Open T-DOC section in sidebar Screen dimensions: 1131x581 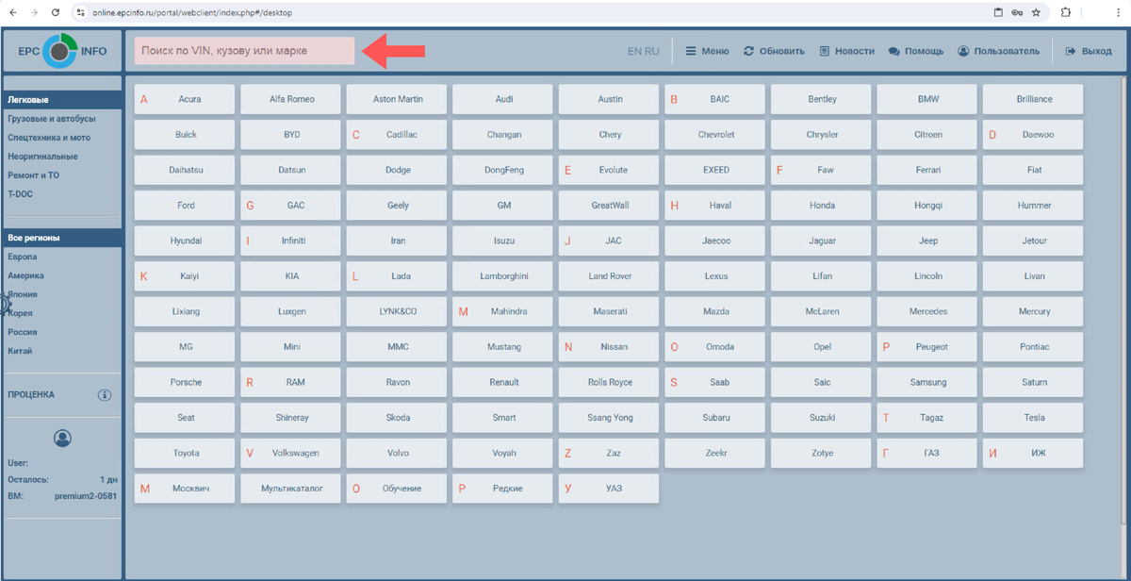coord(21,194)
